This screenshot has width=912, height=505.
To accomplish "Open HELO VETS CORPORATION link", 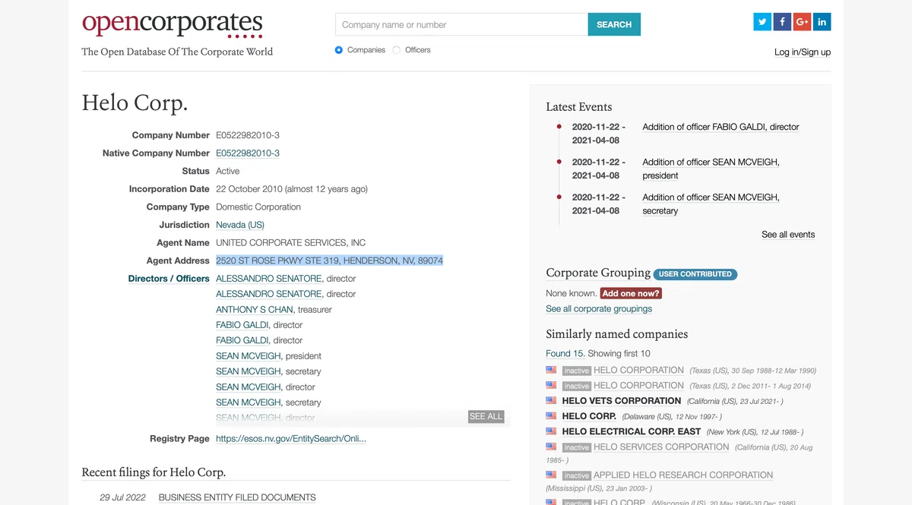I will coord(622,401).
